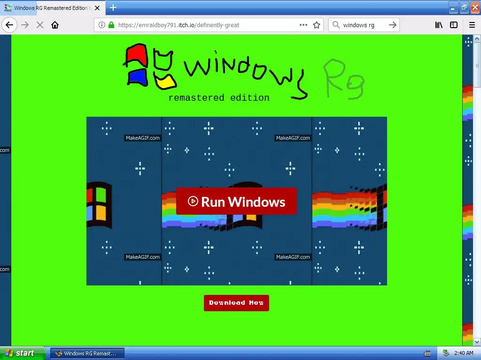
Task: Click the remastered edition text
Action: [x=219, y=97]
